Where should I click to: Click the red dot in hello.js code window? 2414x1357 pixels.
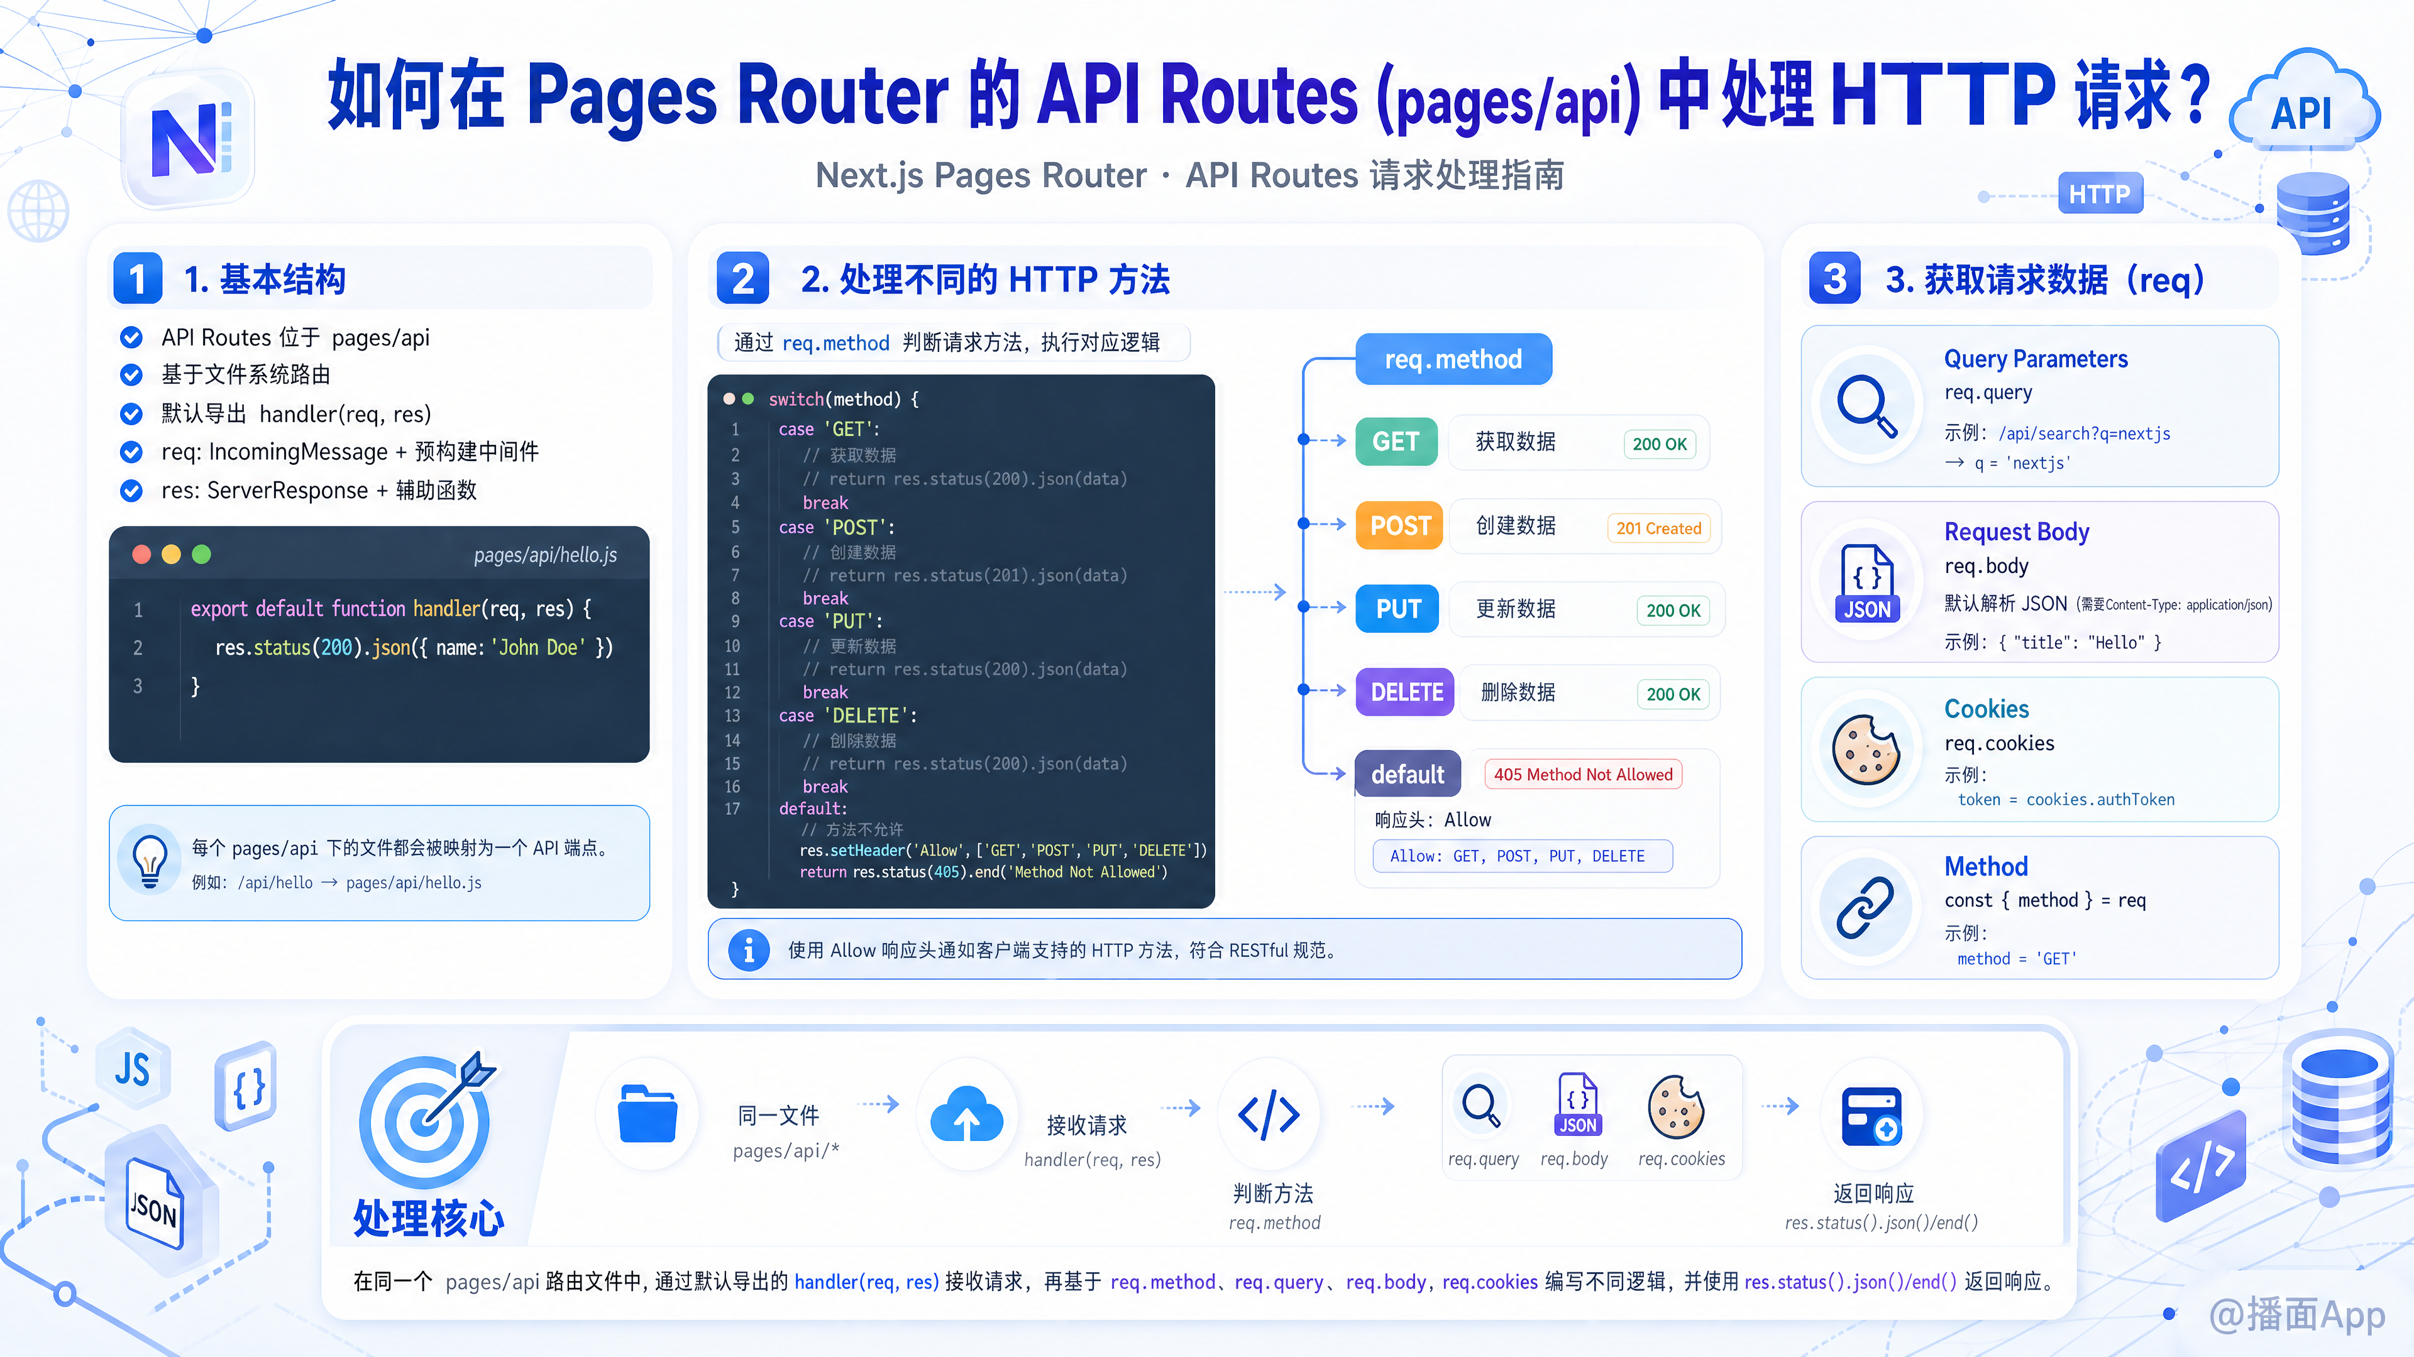coord(141,554)
